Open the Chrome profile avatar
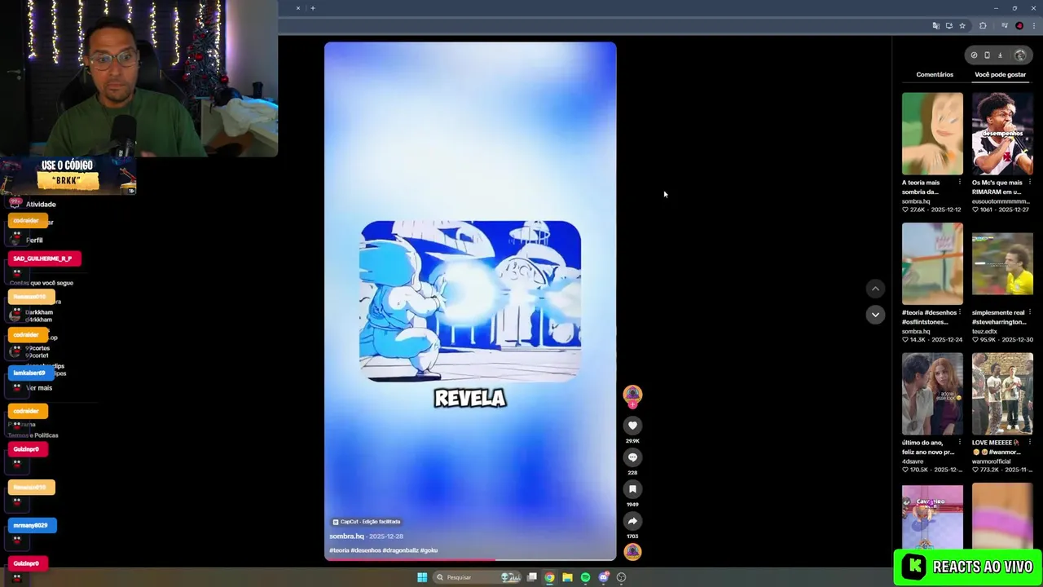Screen dimensions: 1043x587 [1019, 26]
